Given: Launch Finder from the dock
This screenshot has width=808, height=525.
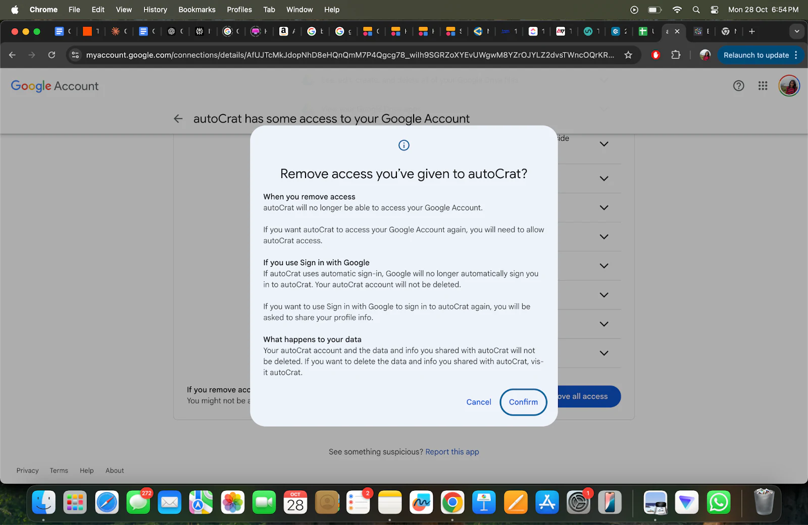Looking at the screenshot, I should 43,503.
